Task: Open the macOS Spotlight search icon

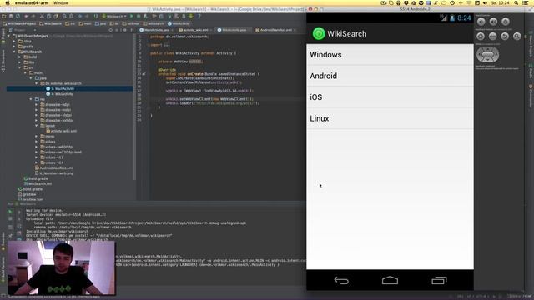Action: click(516, 2)
